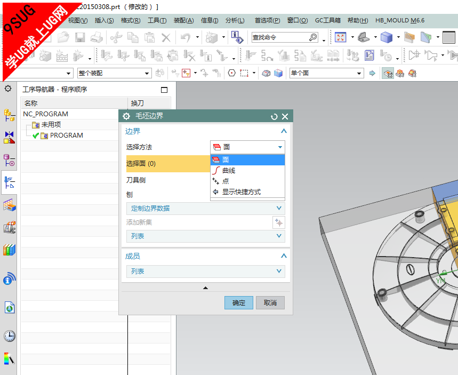Expand the 列表 section under 添加新集
Screen dimensions: 458x375
205,236
